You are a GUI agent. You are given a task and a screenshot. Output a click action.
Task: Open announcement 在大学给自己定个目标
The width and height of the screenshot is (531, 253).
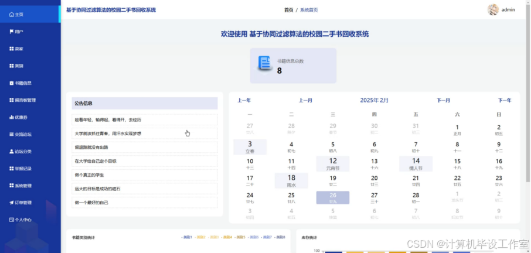point(145,161)
